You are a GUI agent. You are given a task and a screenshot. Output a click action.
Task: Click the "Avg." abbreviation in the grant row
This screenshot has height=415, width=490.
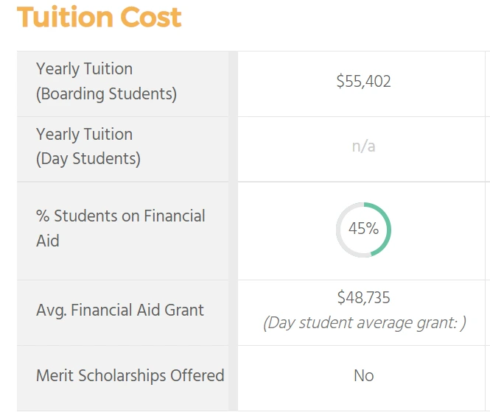pos(50,311)
